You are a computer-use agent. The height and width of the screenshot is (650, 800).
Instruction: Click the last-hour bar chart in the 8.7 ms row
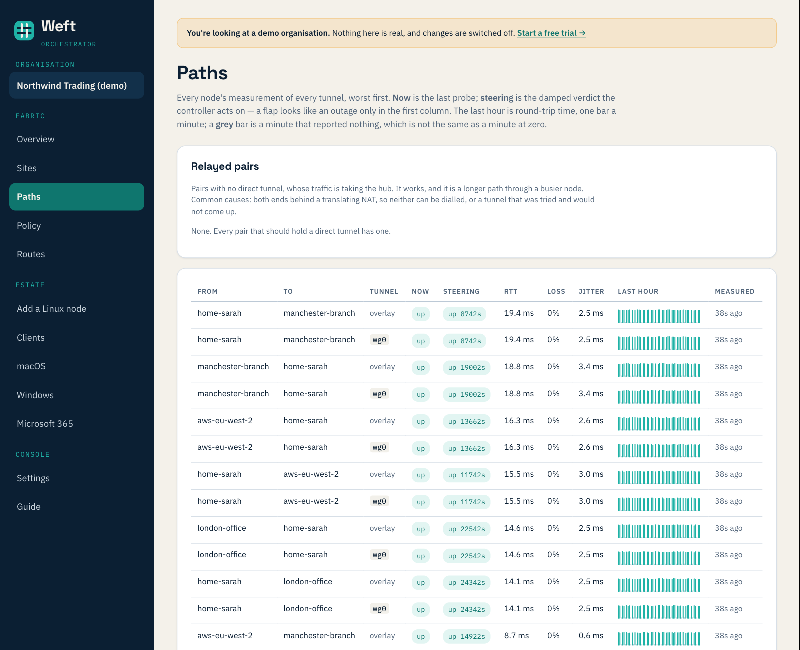click(x=659, y=638)
